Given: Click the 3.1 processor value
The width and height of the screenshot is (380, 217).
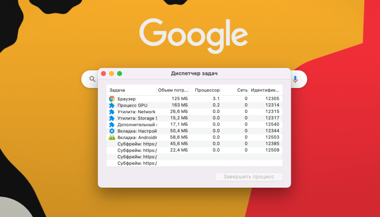Looking at the screenshot, I should pyautogui.click(x=216, y=99).
